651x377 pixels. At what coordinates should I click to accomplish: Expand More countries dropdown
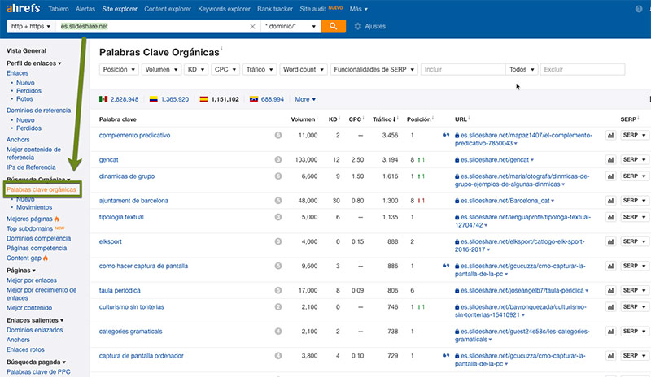(x=305, y=99)
